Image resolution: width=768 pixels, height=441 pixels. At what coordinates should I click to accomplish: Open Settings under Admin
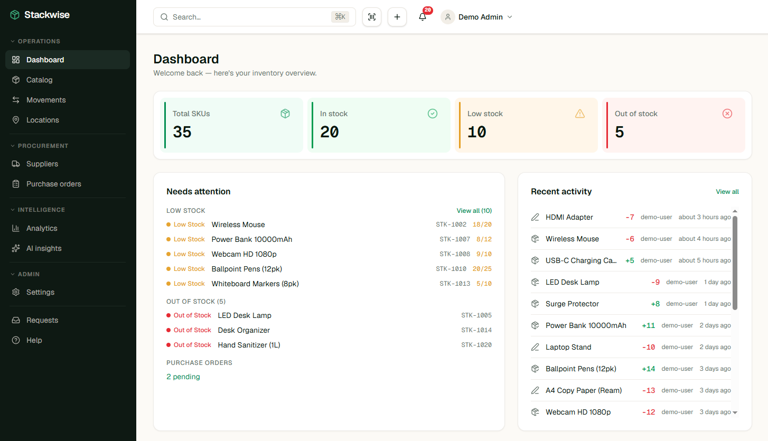[x=40, y=292]
